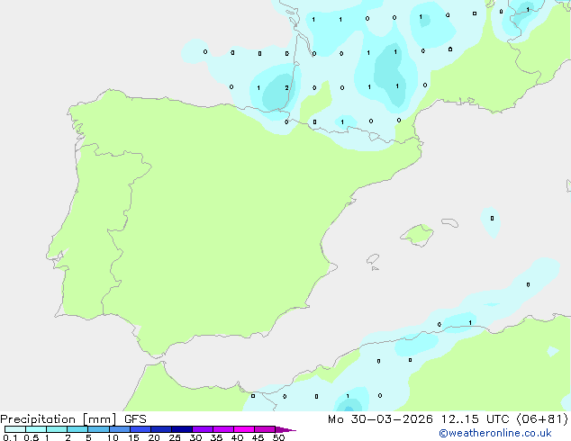Click the "30" legend scale label
Image resolution: width=571 pixels, height=441 pixels.
195,437
